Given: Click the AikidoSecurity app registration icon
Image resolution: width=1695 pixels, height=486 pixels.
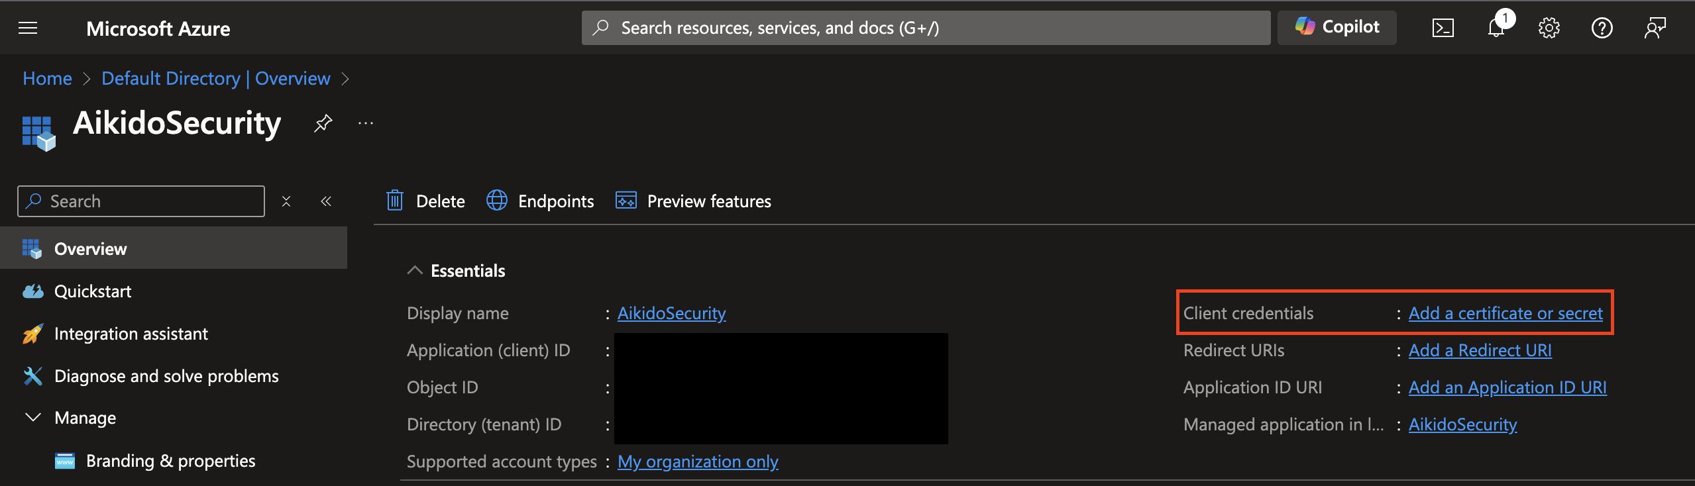Looking at the screenshot, I should click(38, 133).
